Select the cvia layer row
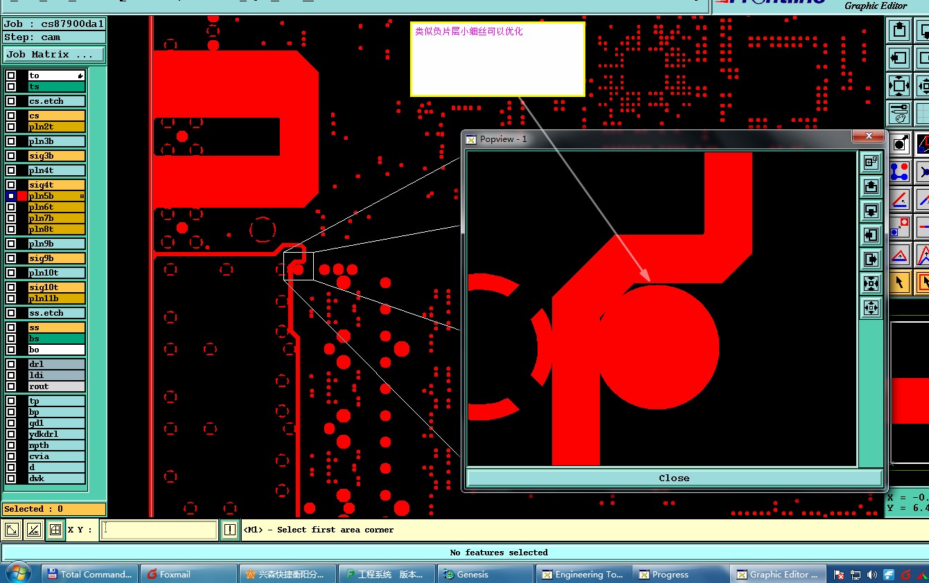This screenshot has width=929, height=583. point(57,456)
